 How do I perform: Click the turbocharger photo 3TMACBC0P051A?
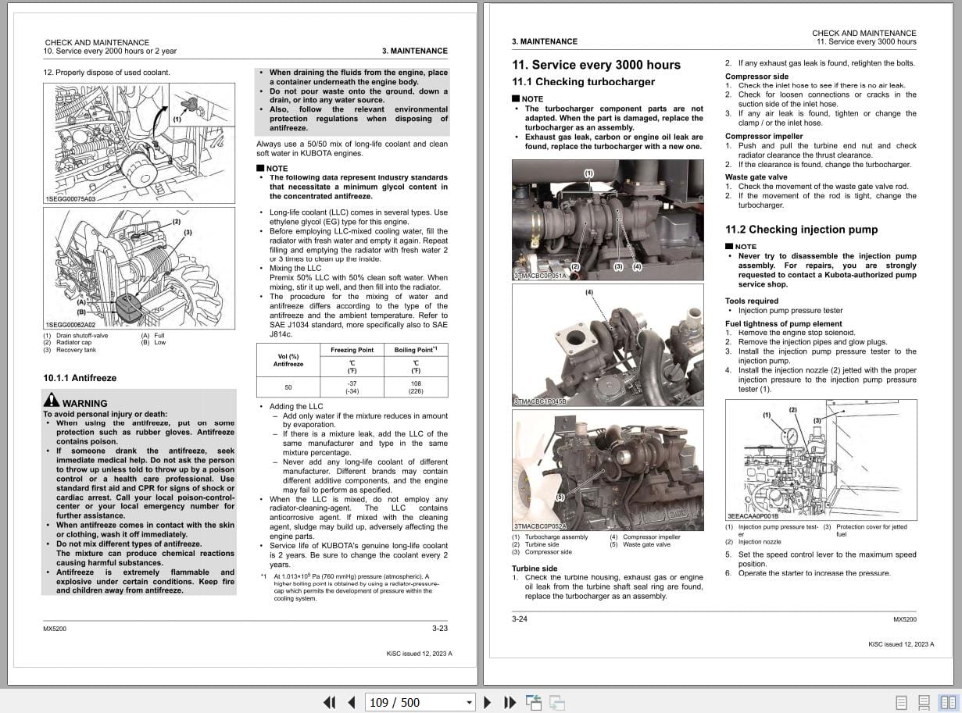click(607, 220)
